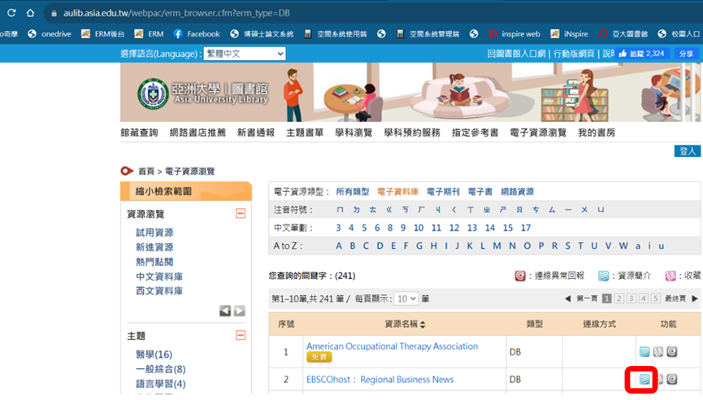This screenshot has width=703, height=400.
Task: Collapse the 主題 section
Action: click(241, 336)
